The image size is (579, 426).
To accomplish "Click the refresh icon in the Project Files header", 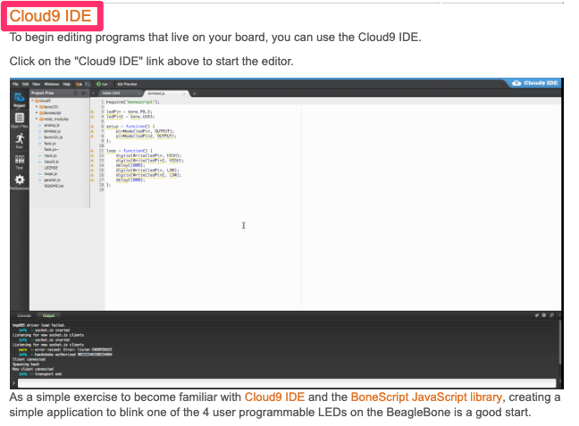I will pos(76,93).
